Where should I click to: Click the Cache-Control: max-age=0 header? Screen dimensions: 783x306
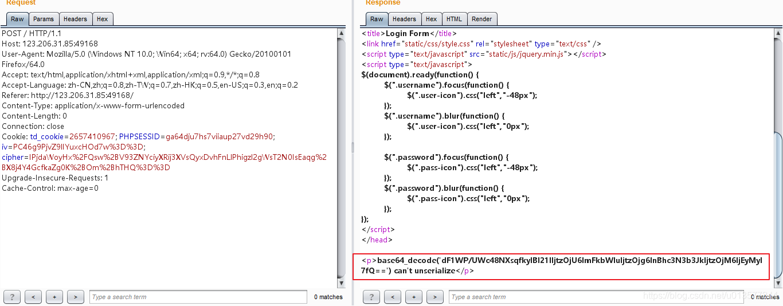coord(50,189)
